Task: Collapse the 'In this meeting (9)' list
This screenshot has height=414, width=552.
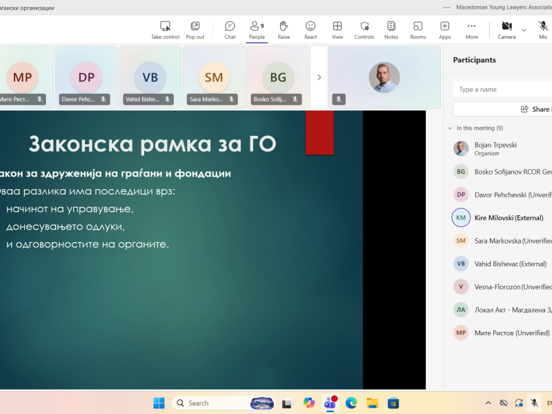Action: point(451,128)
